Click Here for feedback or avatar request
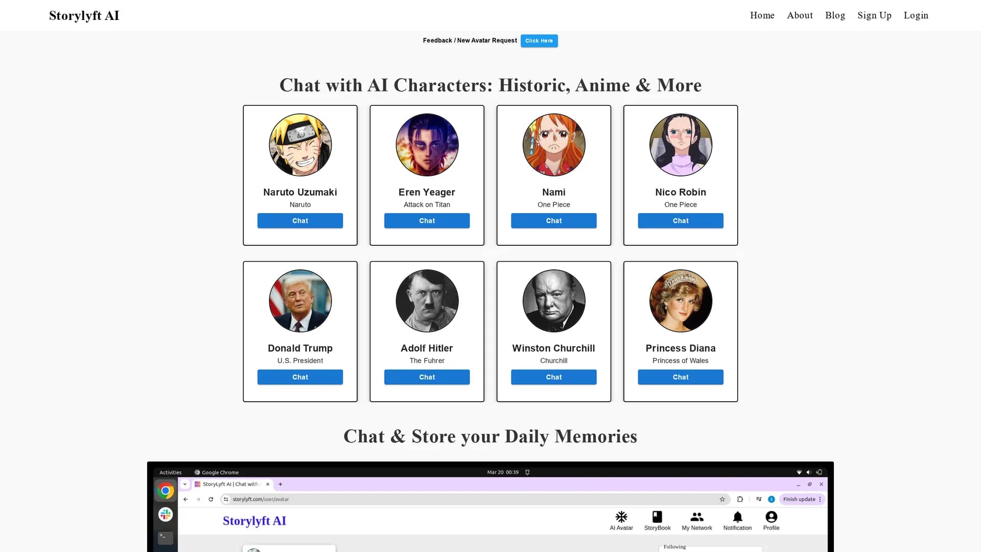 (x=539, y=41)
